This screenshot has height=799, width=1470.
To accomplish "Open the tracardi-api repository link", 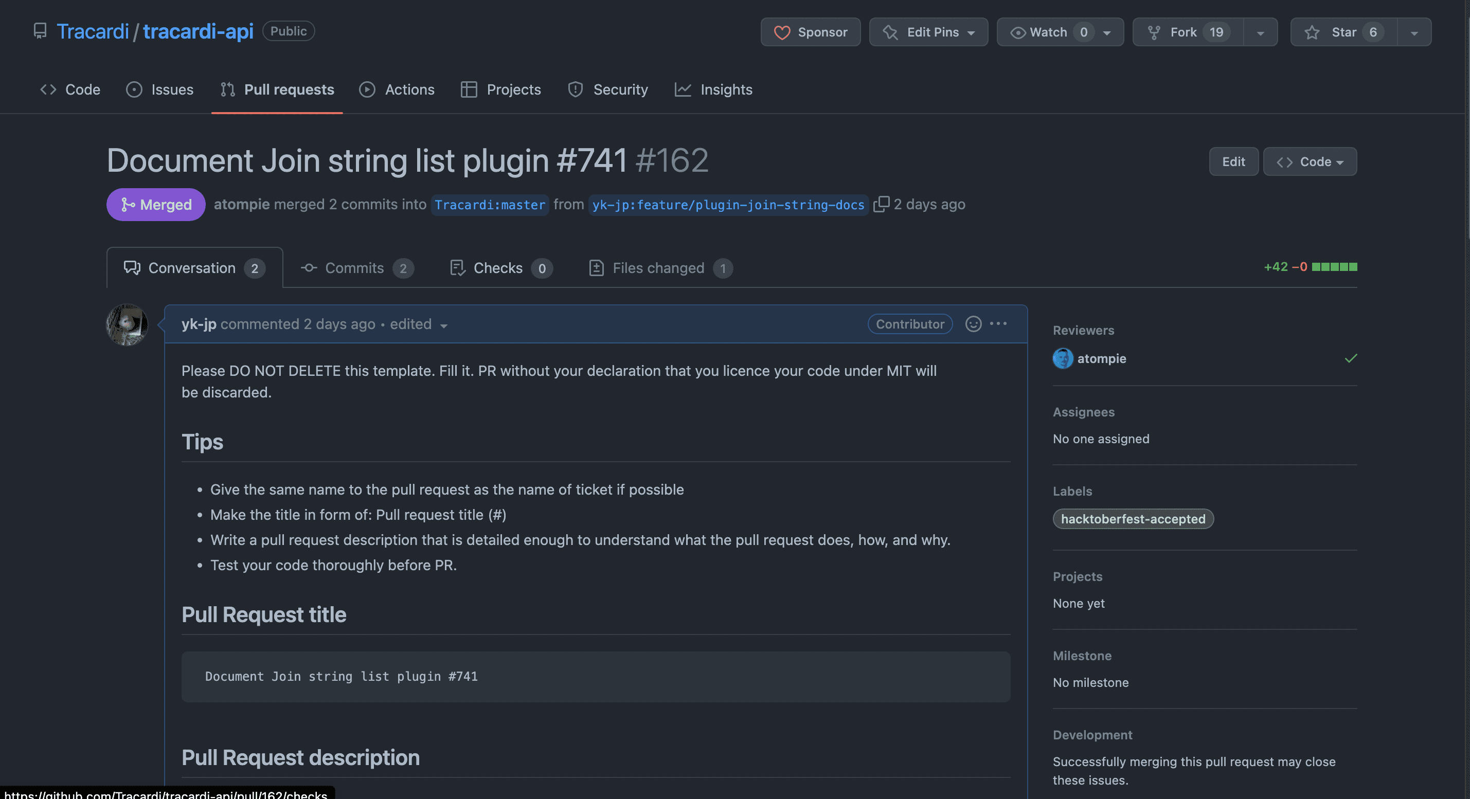I will 198,31.
